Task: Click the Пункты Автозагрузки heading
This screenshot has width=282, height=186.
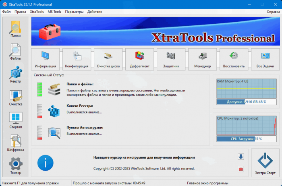Action: (85, 128)
